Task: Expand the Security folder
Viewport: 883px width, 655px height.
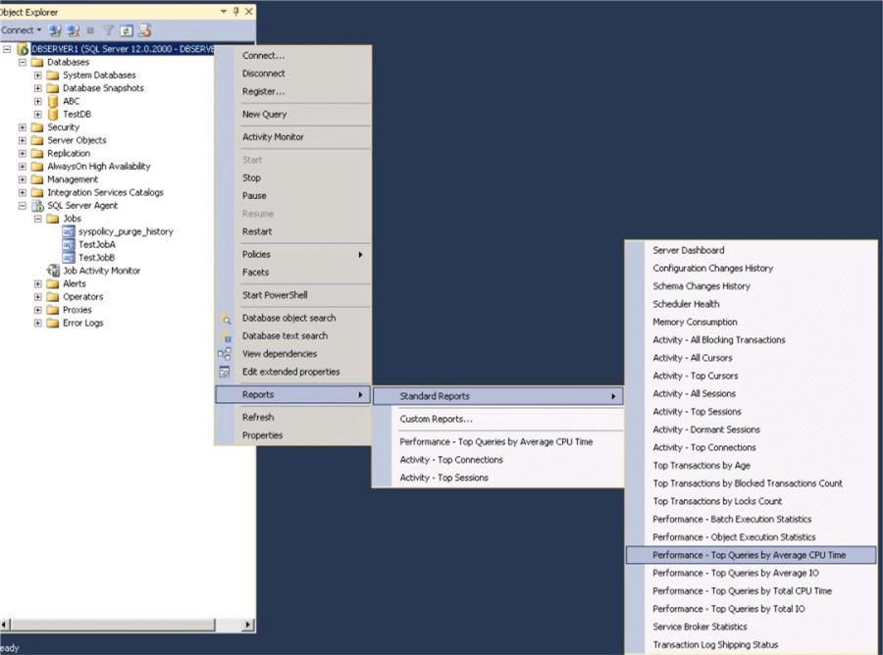Action: [22, 126]
